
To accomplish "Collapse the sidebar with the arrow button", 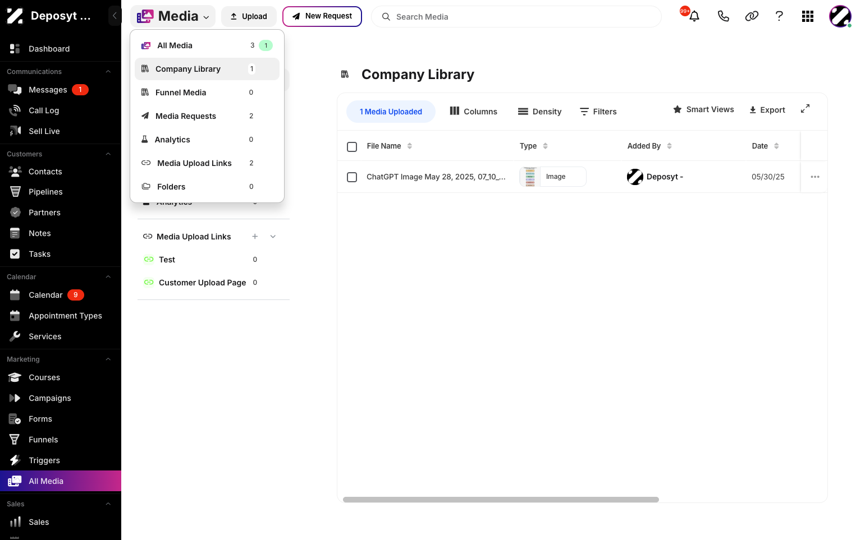I will click(115, 16).
